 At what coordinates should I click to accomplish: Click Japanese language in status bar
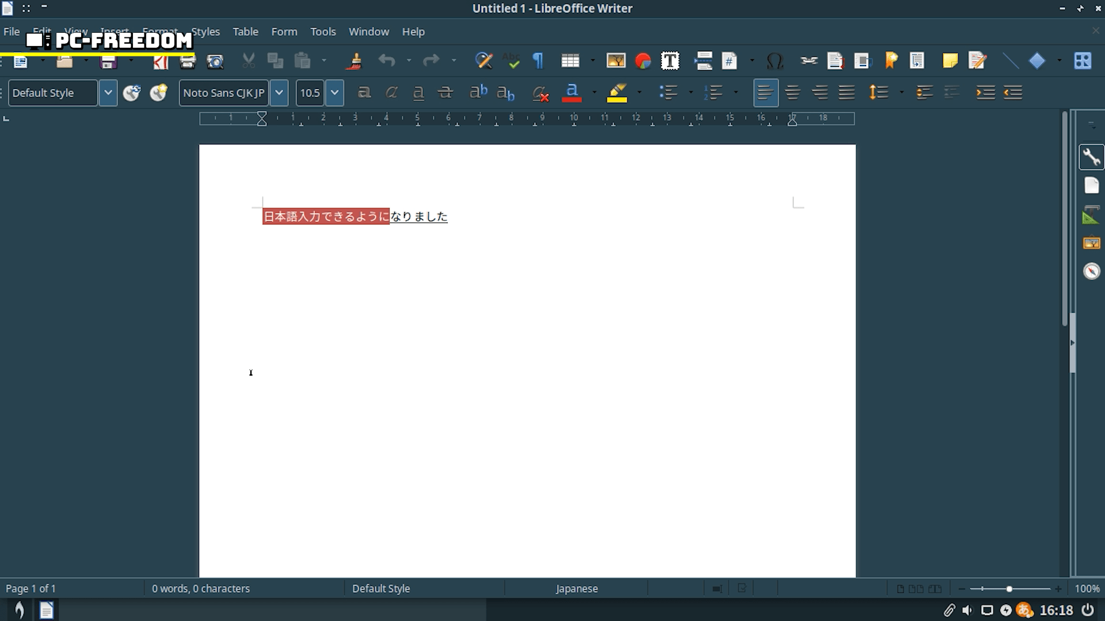(576, 588)
